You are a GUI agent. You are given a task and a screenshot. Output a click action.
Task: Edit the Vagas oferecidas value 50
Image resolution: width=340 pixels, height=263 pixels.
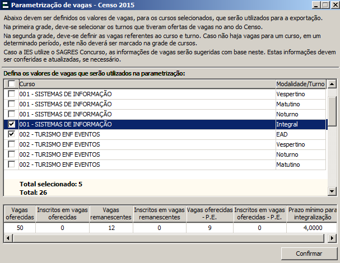[20, 228]
